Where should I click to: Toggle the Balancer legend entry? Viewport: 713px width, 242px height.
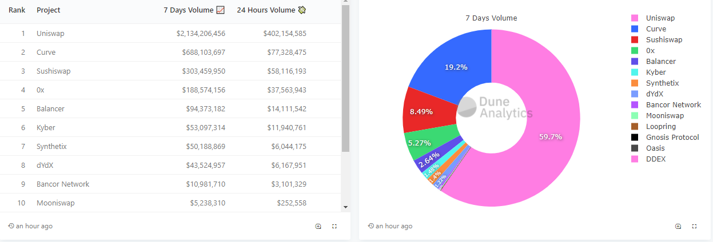point(660,62)
